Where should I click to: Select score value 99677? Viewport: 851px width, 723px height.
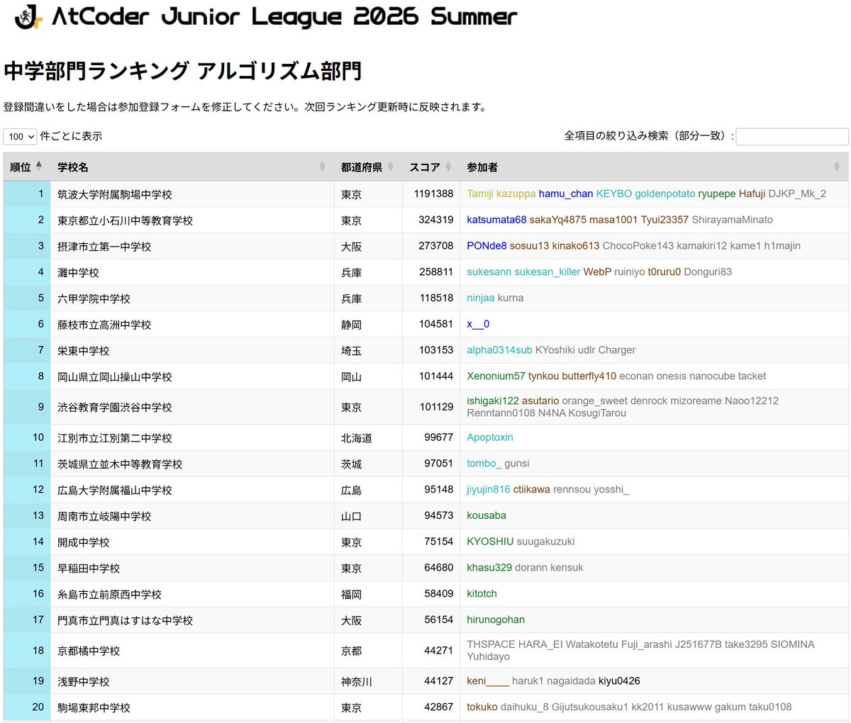click(x=439, y=437)
